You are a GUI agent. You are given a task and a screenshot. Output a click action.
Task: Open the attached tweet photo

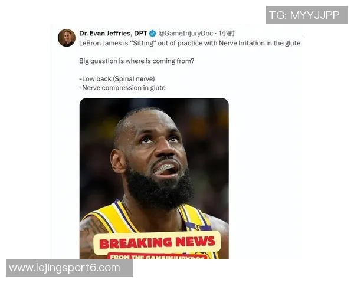click(x=154, y=179)
